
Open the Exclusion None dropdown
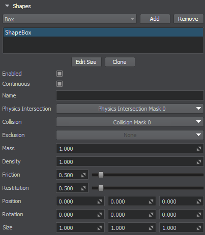[130, 135]
